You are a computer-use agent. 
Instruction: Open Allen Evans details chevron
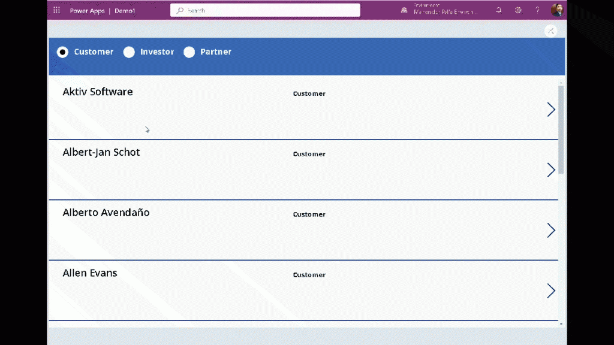[x=551, y=290]
